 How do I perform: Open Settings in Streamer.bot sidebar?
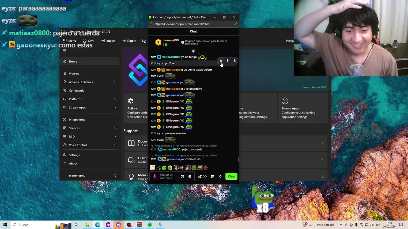[90, 155]
